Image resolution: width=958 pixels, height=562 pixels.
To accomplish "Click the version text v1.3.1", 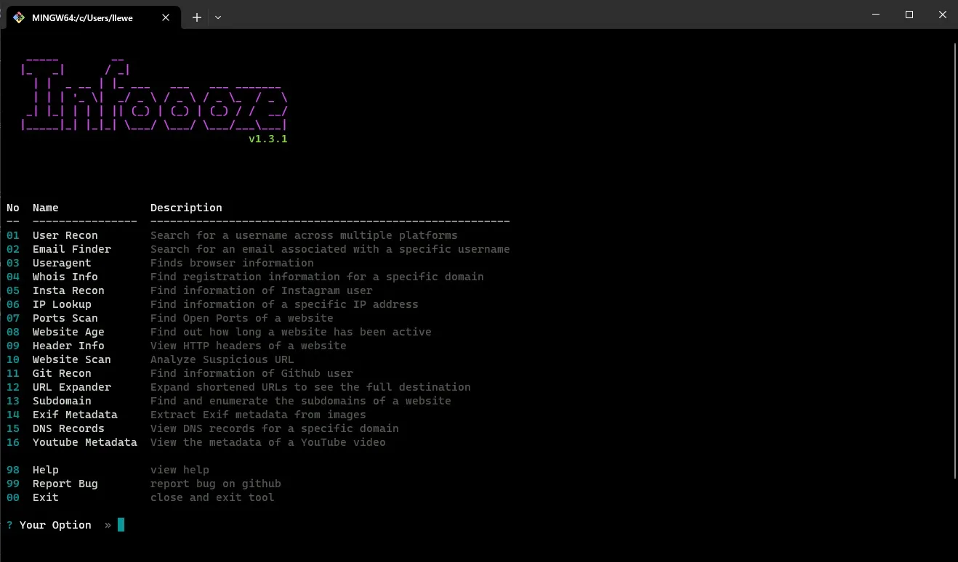I will (268, 139).
